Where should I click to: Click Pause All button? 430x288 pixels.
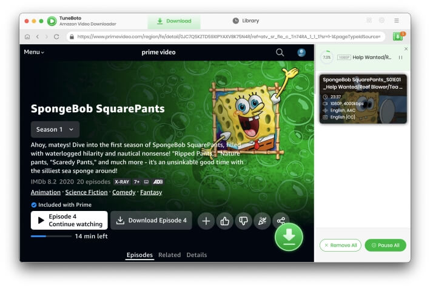click(385, 245)
